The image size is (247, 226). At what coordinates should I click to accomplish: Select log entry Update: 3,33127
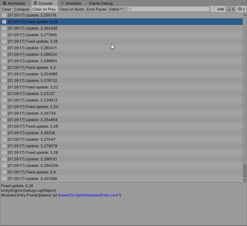[x=121, y=94]
